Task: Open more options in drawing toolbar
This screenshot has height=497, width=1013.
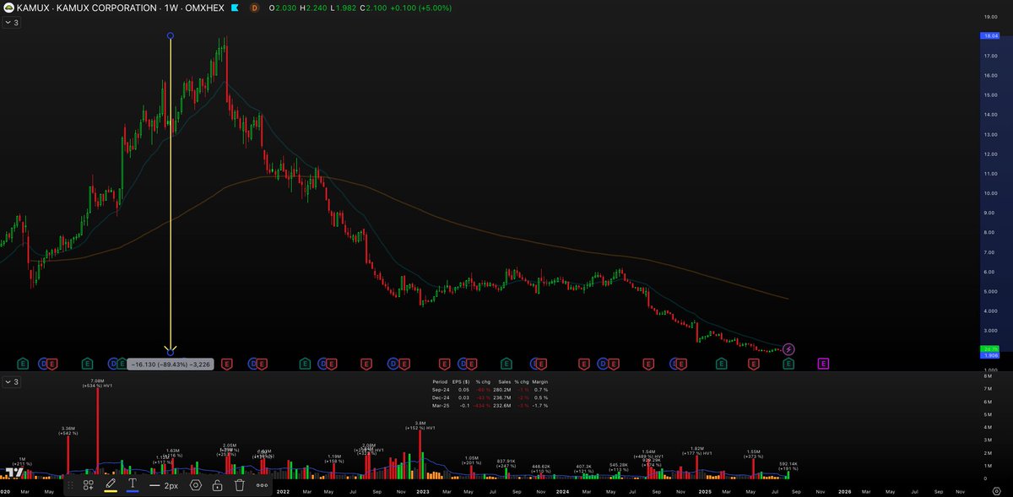Action: point(262,485)
